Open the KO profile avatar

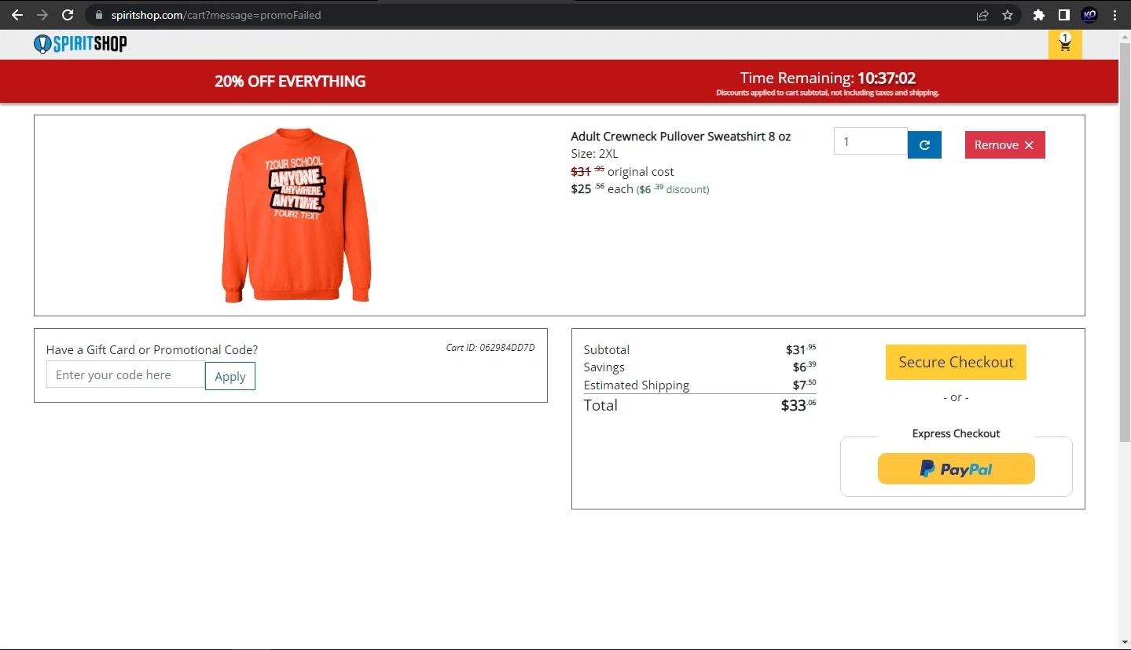pos(1089,15)
